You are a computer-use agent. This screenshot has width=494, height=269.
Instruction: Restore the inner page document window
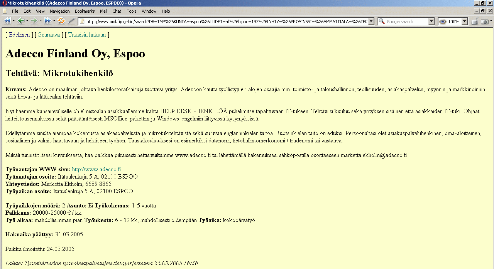483,11
